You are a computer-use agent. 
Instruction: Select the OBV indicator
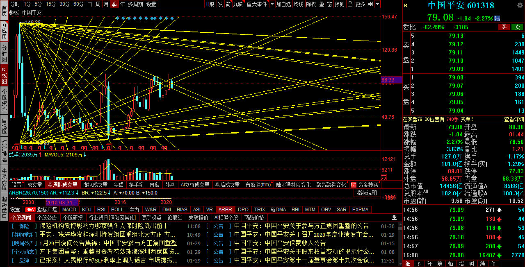pyautogui.click(x=326, y=210)
